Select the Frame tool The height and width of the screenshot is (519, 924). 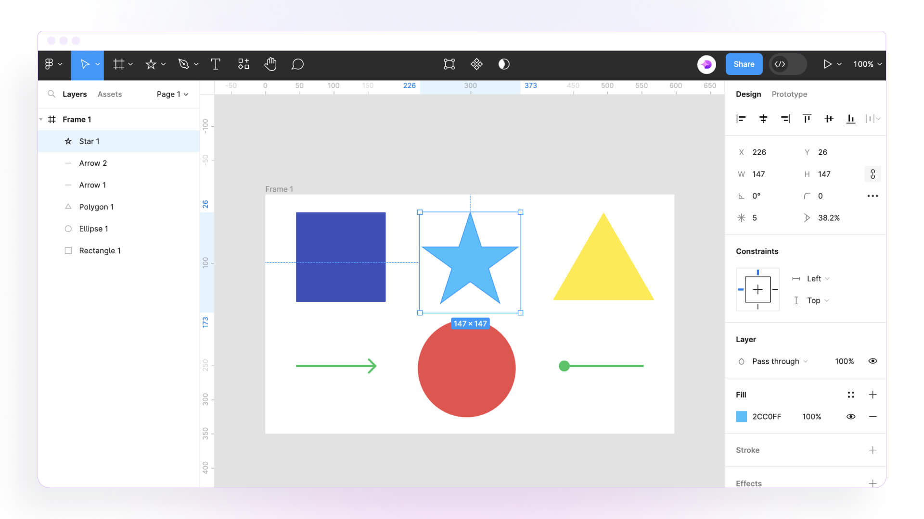pos(119,64)
